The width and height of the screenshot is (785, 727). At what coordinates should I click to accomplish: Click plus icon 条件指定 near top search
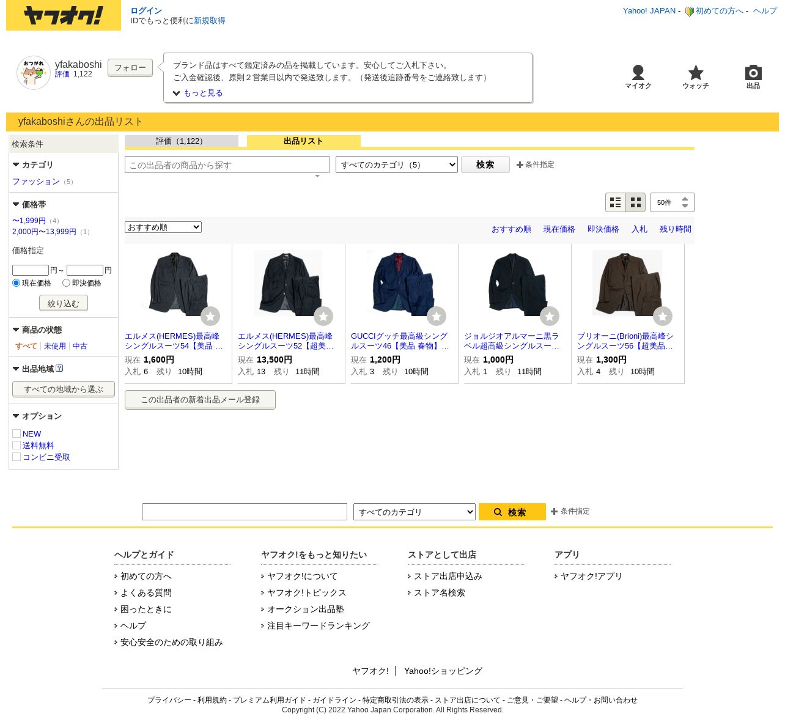520,164
